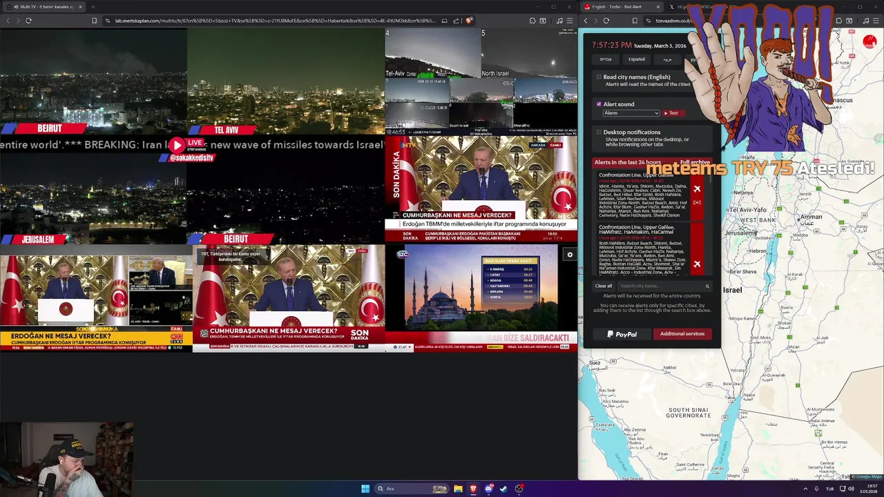The image size is (884, 497).
Task: Select the Multi TV browser tab
Action: coord(43,7)
